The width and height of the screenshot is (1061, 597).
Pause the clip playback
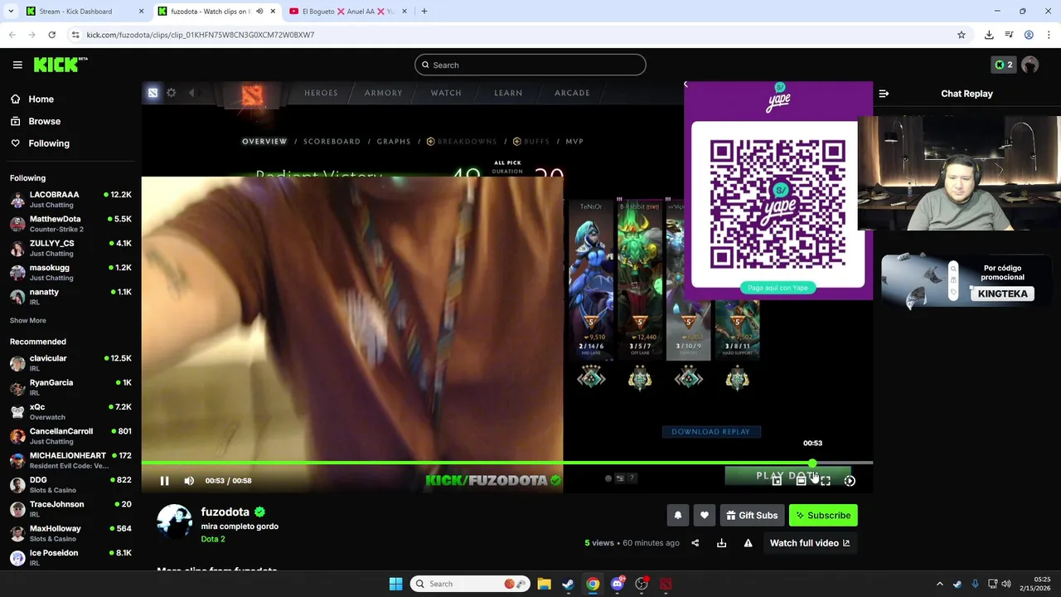[164, 481]
